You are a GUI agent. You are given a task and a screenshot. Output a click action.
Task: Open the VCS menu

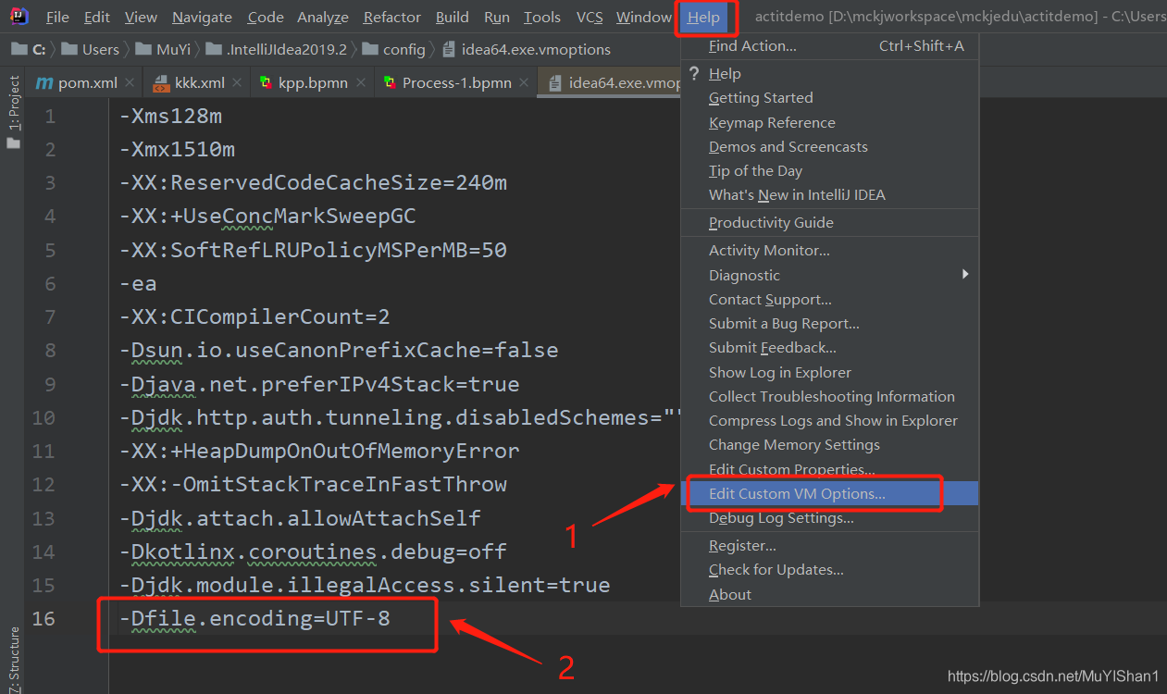pyautogui.click(x=589, y=17)
